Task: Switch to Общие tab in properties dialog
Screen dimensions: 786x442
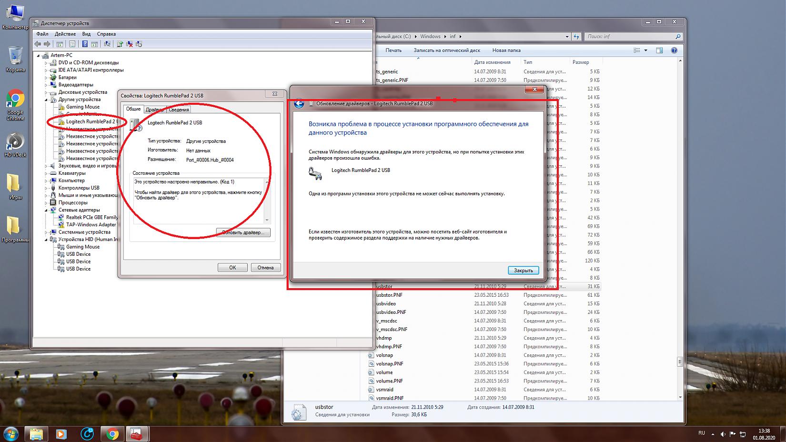Action: click(133, 109)
